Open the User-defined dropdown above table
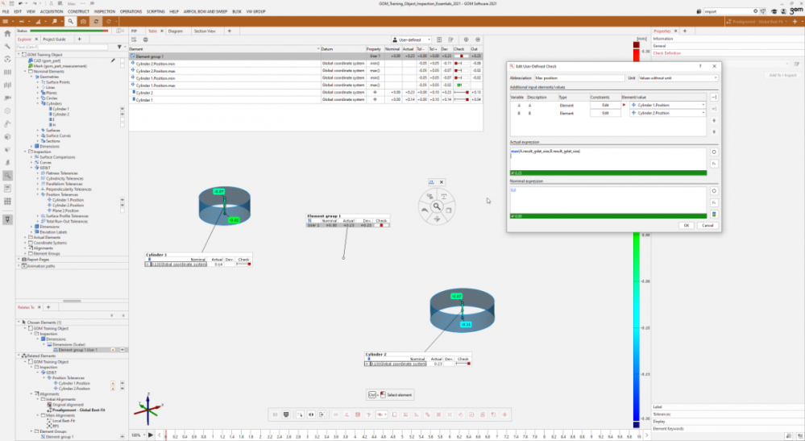 coord(411,40)
